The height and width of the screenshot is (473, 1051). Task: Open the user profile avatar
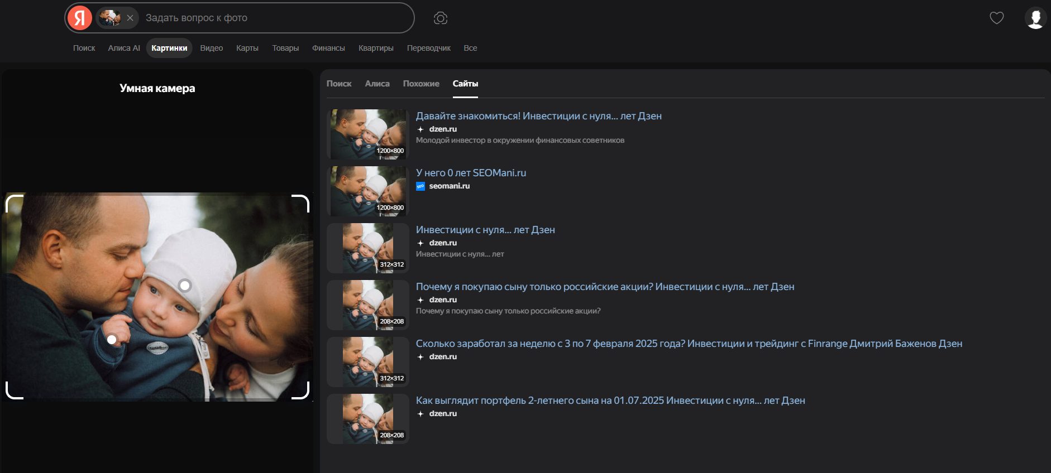point(1035,18)
